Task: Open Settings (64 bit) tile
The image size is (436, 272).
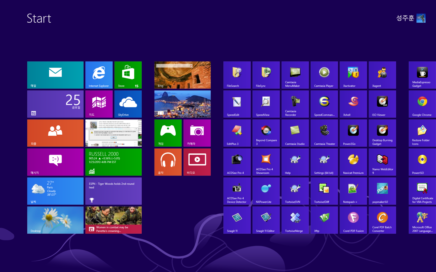Action: 324,162
